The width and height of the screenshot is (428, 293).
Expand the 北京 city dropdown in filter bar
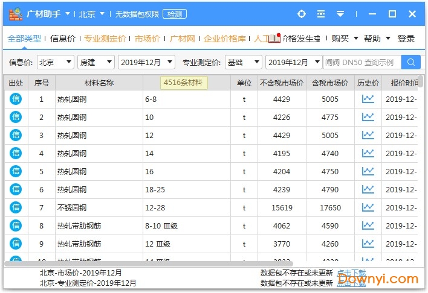[56, 62]
